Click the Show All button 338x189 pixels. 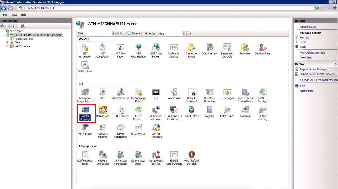point(135,34)
